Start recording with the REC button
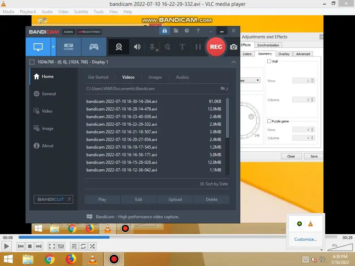The height and width of the screenshot is (266, 355). (x=216, y=47)
